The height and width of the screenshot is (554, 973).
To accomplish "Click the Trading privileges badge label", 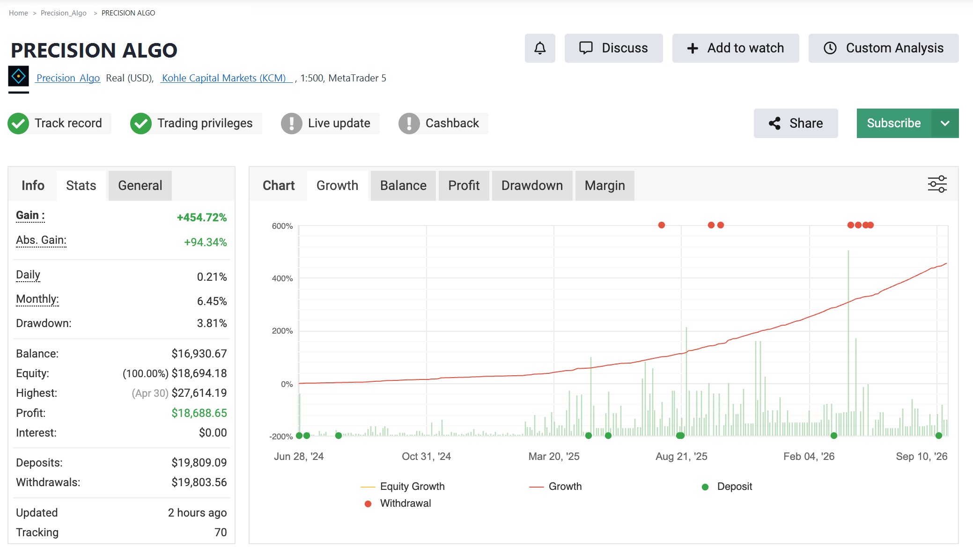I will pos(205,124).
